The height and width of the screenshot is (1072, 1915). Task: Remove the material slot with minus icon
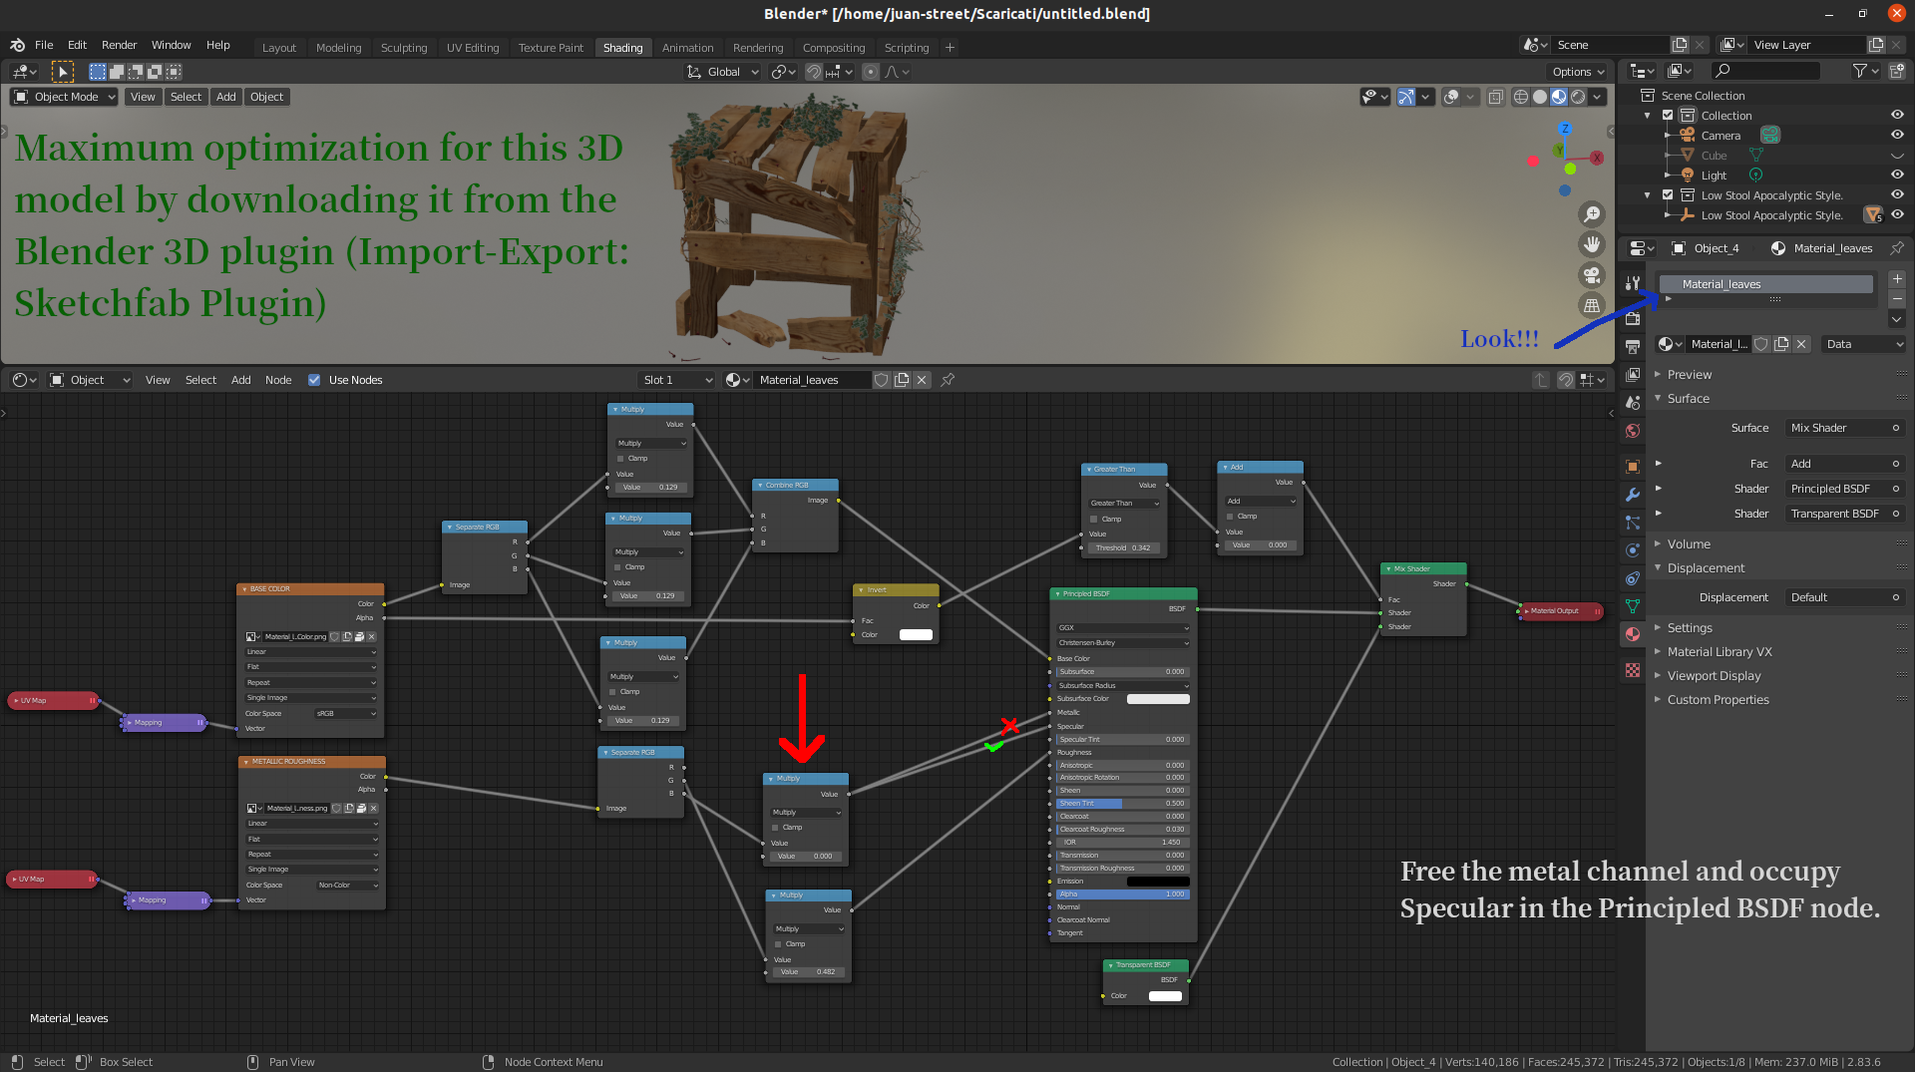click(1897, 299)
